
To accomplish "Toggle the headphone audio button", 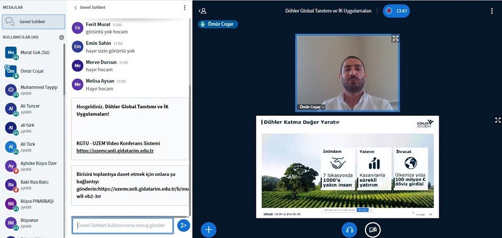I will [349, 229].
